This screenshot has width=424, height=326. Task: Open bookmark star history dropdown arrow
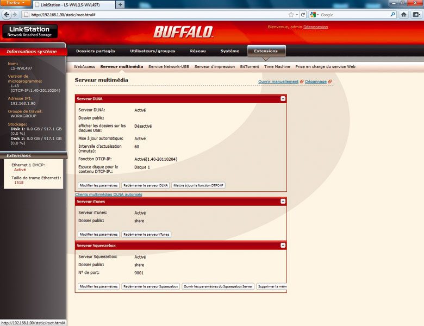tap(297, 15)
